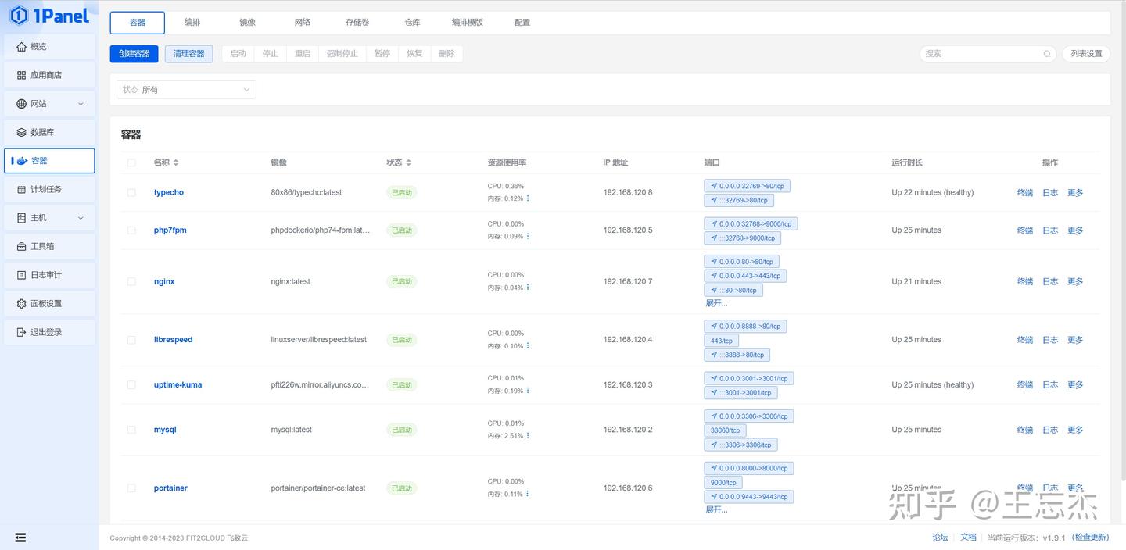
Task: Click 列表设置 button
Action: 1086,54
